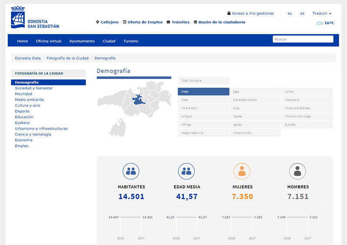Click the Donostia San Sebastián logo
Viewport: 347px width, 245px height.
(35, 18)
